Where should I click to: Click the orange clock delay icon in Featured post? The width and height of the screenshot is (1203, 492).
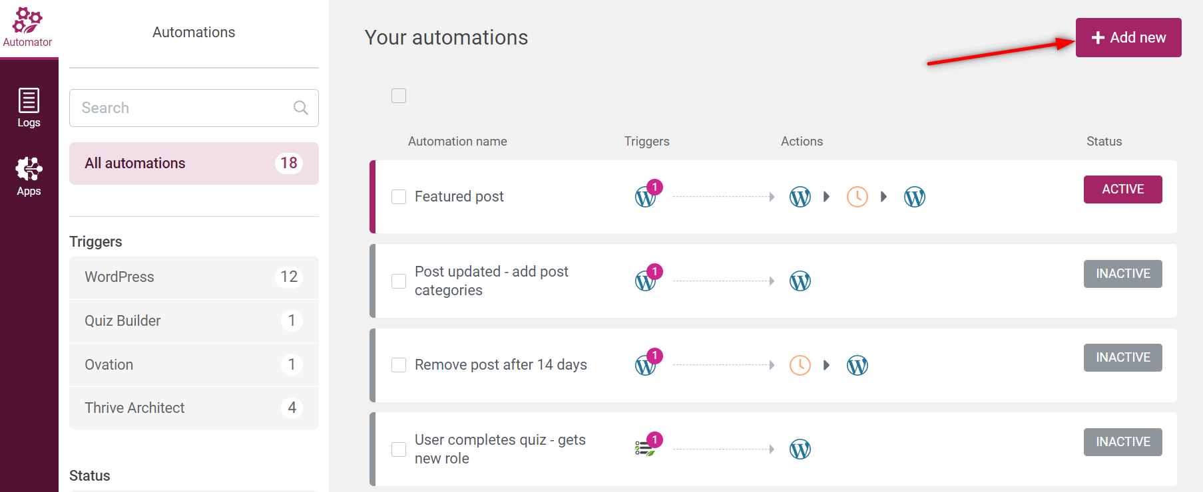point(857,197)
